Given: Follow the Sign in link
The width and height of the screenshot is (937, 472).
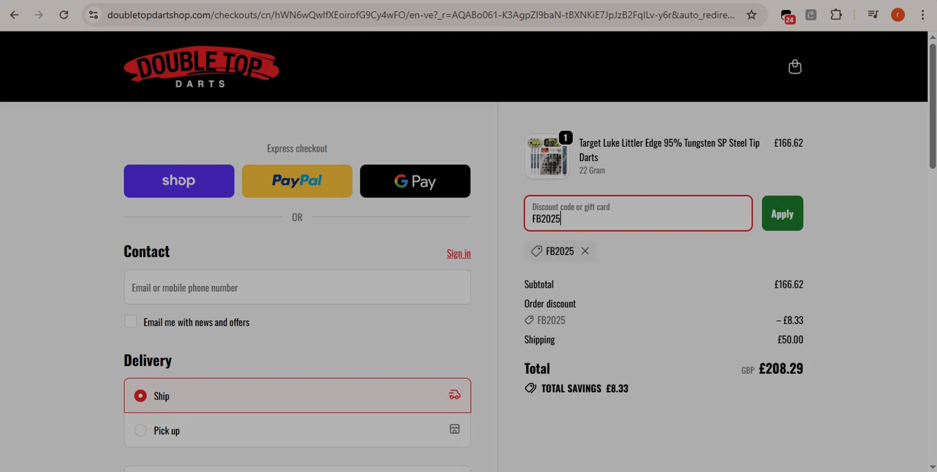Looking at the screenshot, I should (x=459, y=253).
